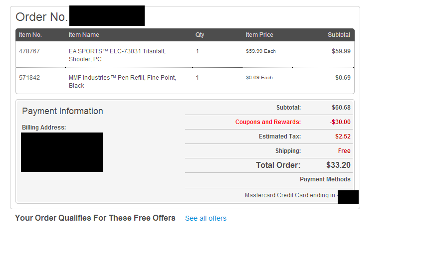Select the Item Name column header
431x269 pixels.
[84, 35]
